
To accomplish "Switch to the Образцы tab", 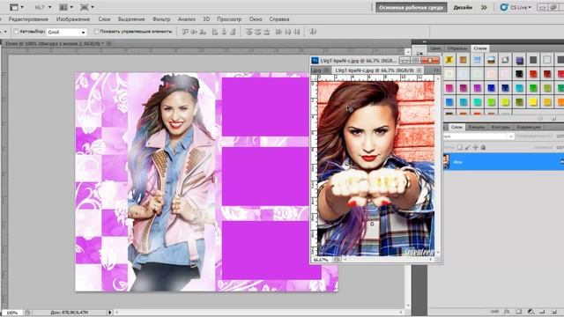I will click(x=457, y=48).
